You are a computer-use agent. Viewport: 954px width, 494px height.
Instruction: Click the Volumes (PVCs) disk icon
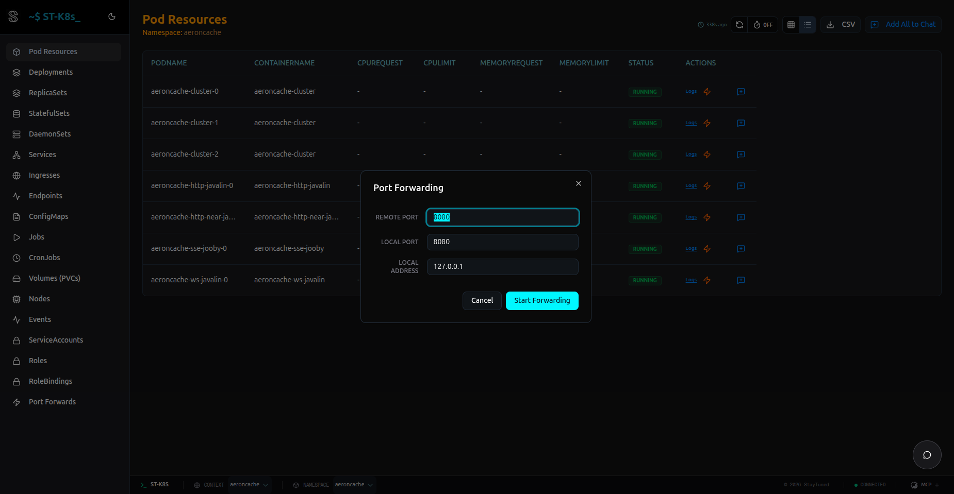pyautogui.click(x=17, y=278)
